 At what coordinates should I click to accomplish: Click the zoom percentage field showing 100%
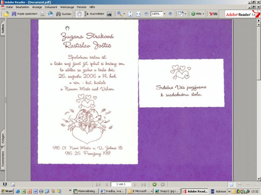coord(156,13)
